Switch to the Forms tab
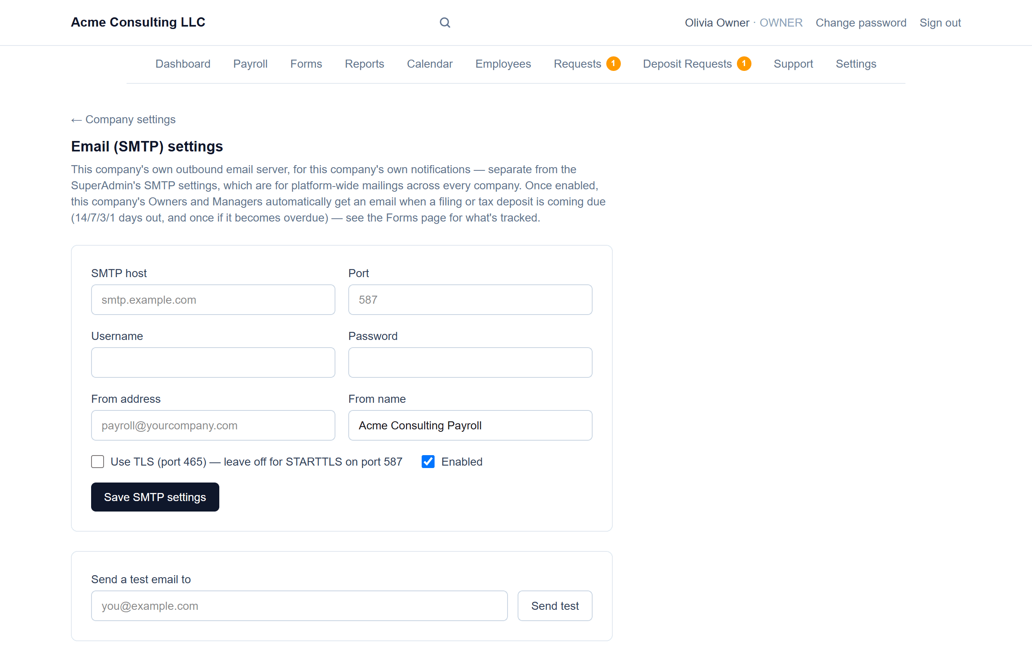 pos(306,64)
